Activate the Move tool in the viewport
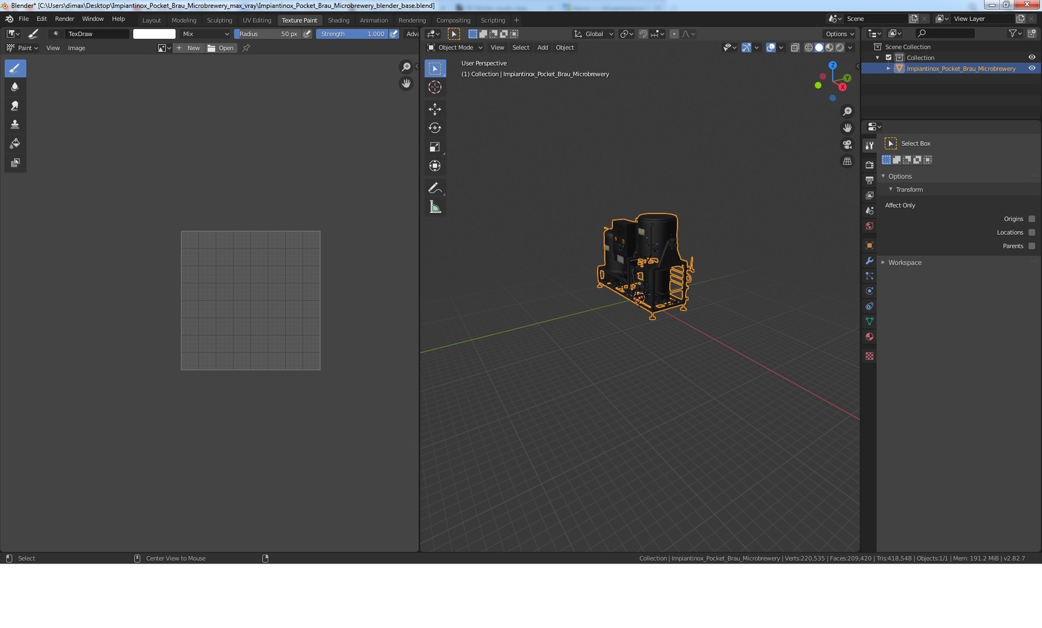Image resolution: width=1042 pixels, height=628 pixels. click(x=435, y=109)
